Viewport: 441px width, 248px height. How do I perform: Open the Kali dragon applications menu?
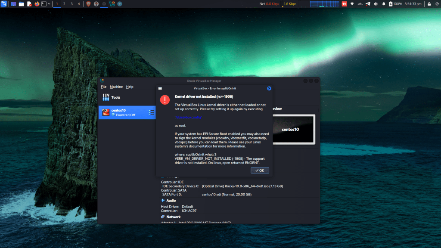(3, 3)
